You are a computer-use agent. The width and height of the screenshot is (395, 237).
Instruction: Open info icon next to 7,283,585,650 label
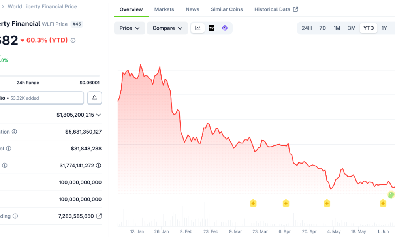15,216
